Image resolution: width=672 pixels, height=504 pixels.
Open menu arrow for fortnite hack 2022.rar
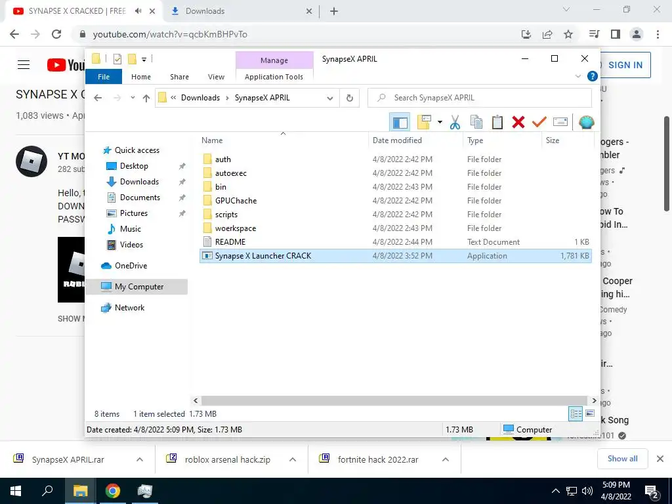tap(446, 459)
